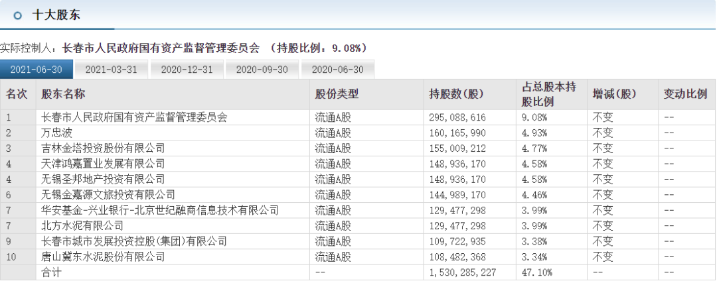The width and height of the screenshot is (717, 281).
Task: Open the 2020-06-30 tab
Action: point(337,70)
